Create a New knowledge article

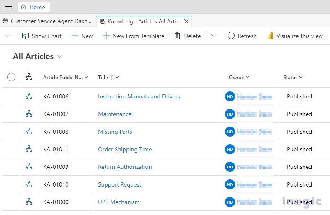click(x=82, y=36)
